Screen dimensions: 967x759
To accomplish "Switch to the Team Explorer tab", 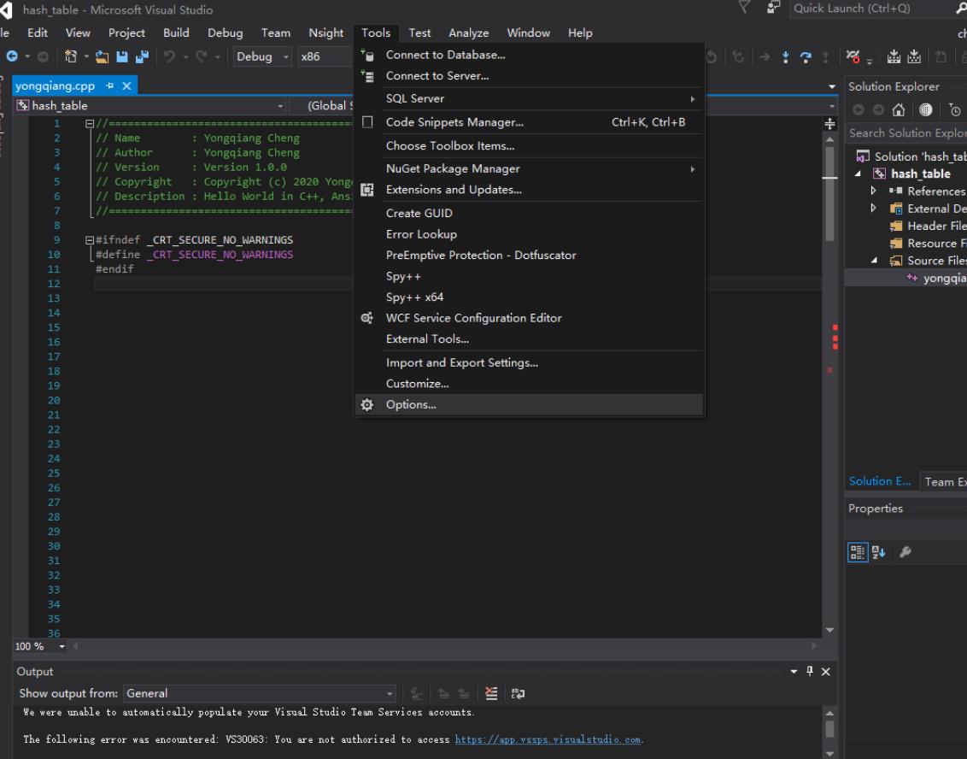I will [944, 480].
